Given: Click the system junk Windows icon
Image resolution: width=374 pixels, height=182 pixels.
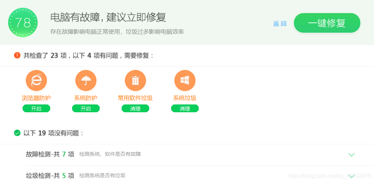Looking at the screenshot, I should [x=185, y=80].
